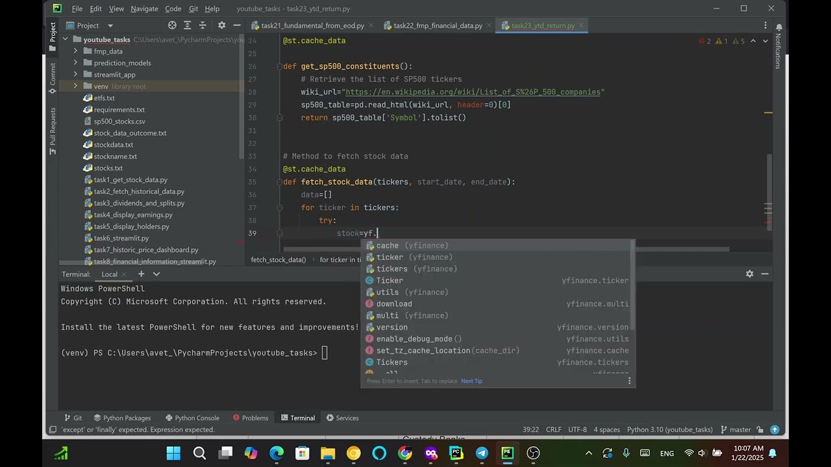
Task: Open the Pull Requests side tab
Action: 53,131
